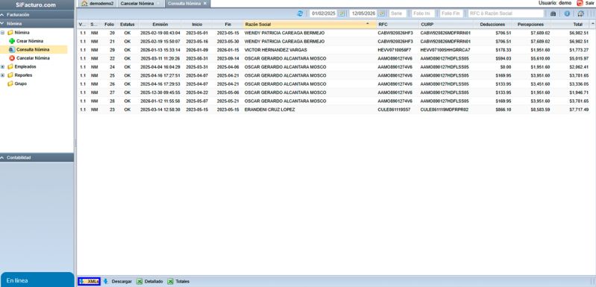The width and height of the screenshot is (596, 287).
Task: Click the refresh icon in the toolbar
Action: click(x=300, y=13)
